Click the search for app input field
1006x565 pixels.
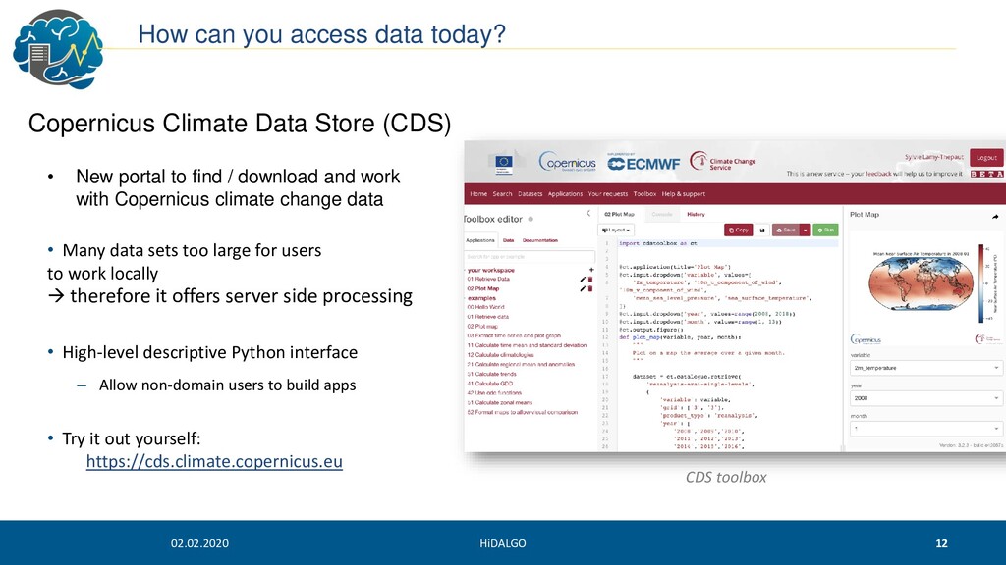530,256
